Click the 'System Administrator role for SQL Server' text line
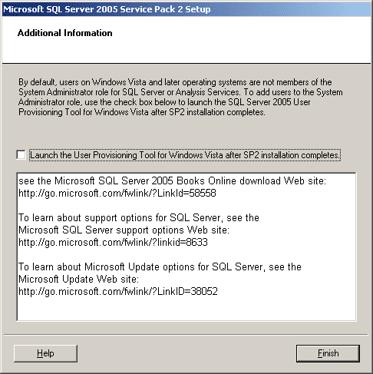Viewport: 373px width, 374px height. (180, 92)
